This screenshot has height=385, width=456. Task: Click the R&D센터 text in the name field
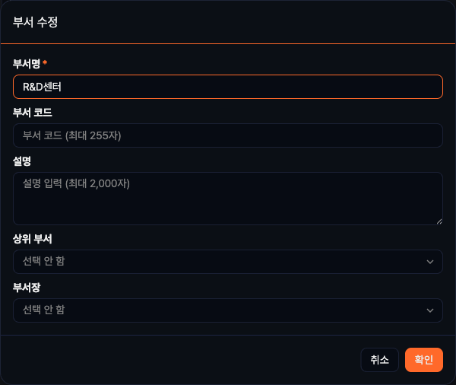click(x=42, y=87)
